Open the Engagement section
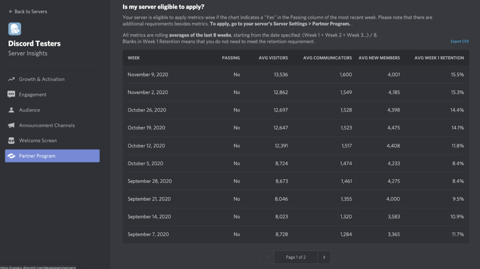Image resolution: width=480 pixels, height=269 pixels. 52,95
